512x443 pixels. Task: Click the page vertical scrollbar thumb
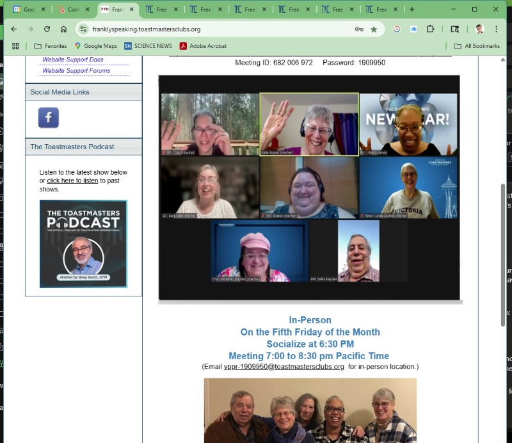tap(503, 255)
